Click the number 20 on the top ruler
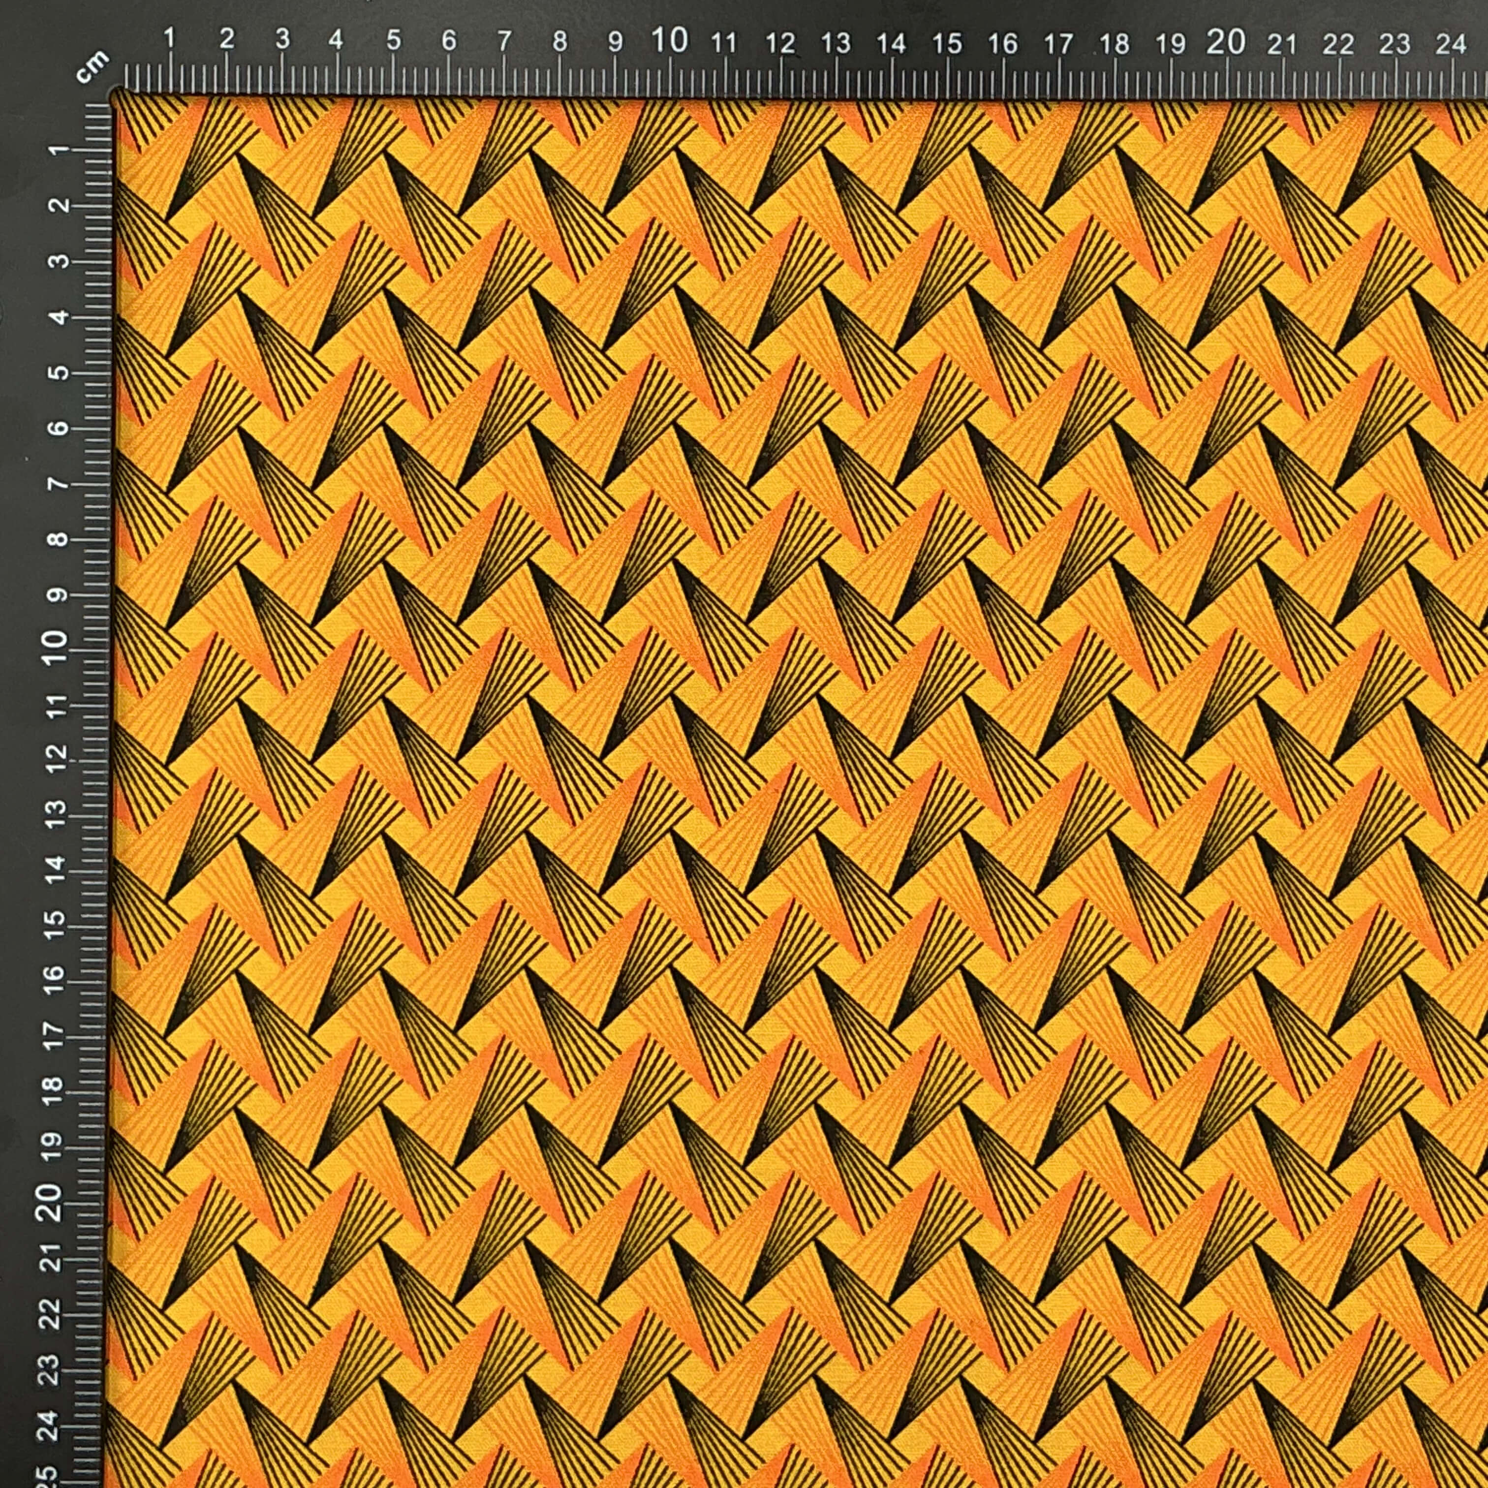Screen dimensions: 1488x1488 [x=1226, y=42]
